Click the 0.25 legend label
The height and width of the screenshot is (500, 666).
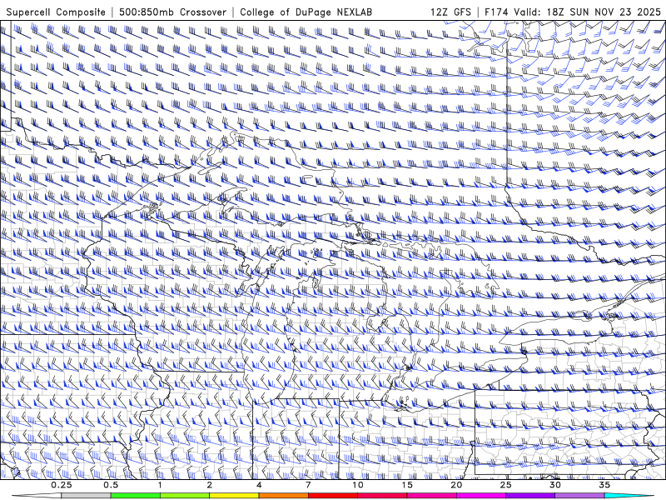[x=62, y=485]
